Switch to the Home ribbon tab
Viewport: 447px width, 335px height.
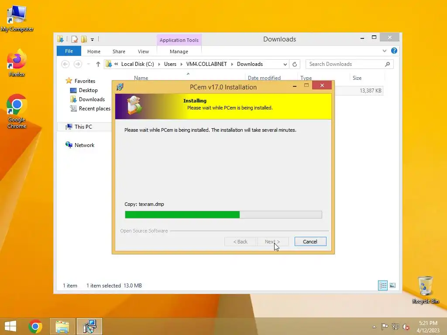94,51
